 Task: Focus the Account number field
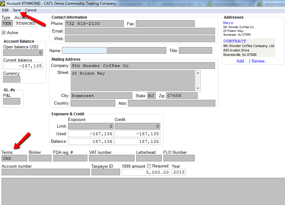[x=46, y=172]
